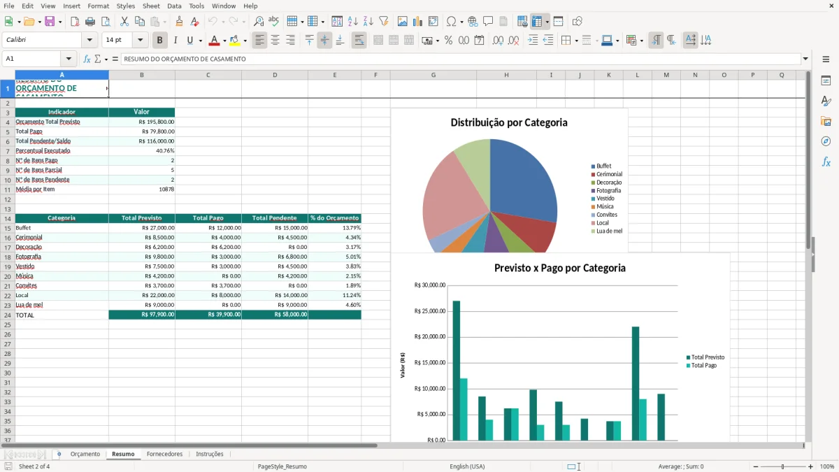Switch to the Orçamento sheet tab
The image size is (839, 472).
tap(85, 455)
